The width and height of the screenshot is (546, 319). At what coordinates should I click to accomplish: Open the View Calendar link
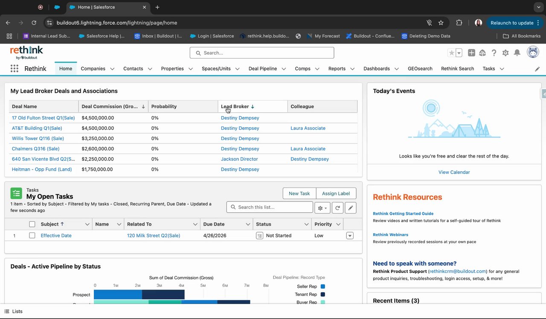[x=454, y=172]
